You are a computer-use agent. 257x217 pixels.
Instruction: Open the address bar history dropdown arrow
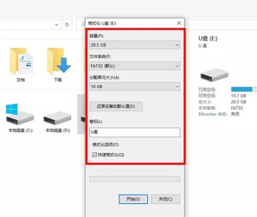point(57,25)
